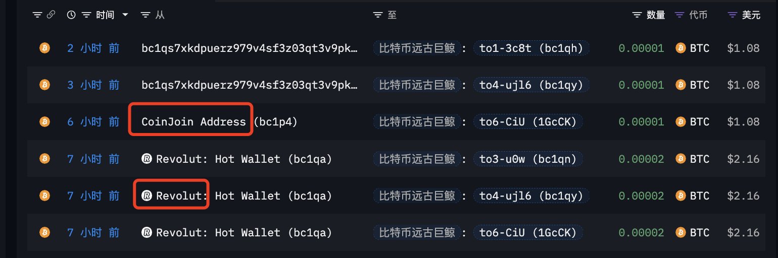
Task: Open the filter icon for 从 column
Action: (x=145, y=15)
